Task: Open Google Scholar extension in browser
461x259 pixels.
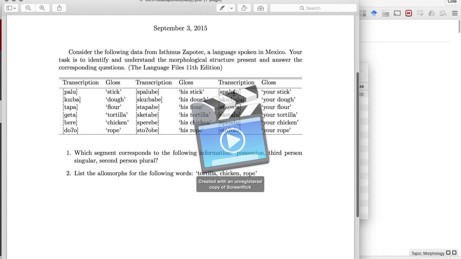Action: [374, 13]
